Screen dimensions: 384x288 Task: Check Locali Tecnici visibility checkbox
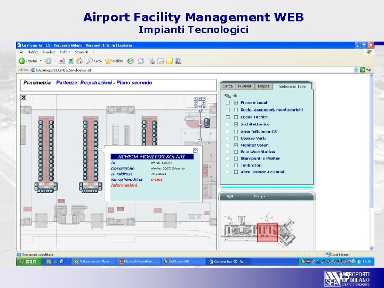[236, 117]
